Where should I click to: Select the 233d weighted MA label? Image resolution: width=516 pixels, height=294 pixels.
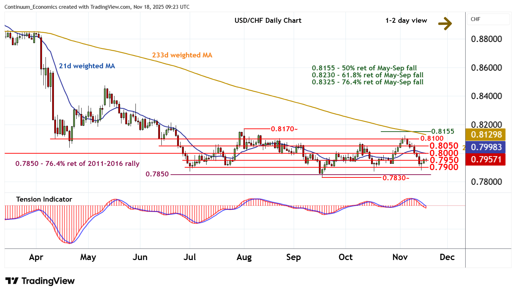click(182, 55)
